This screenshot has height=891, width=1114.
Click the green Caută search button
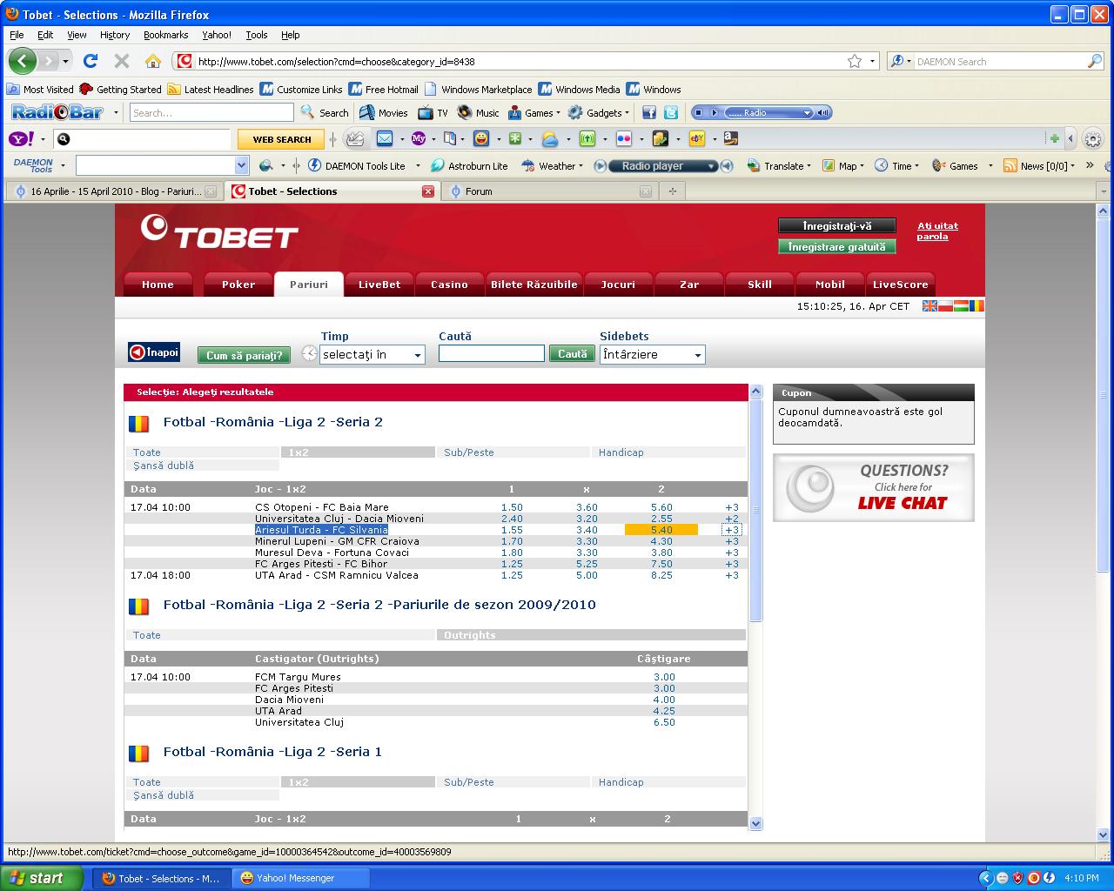[x=572, y=354]
